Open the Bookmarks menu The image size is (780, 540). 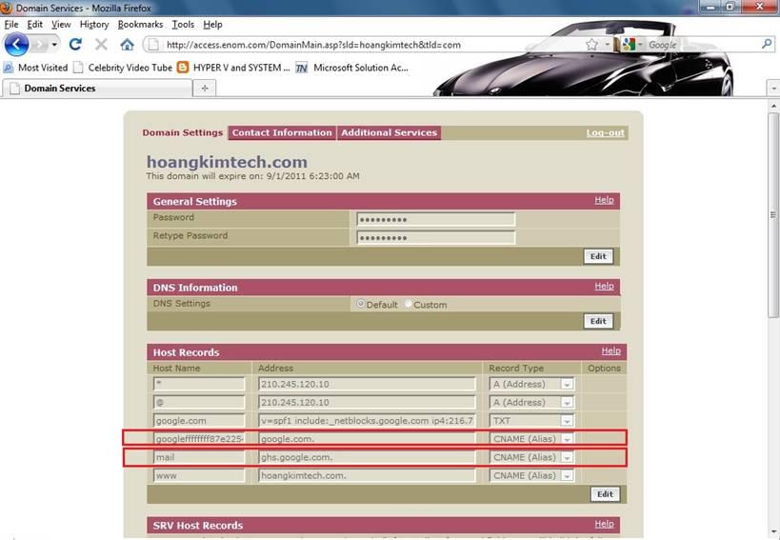click(x=140, y=25)
